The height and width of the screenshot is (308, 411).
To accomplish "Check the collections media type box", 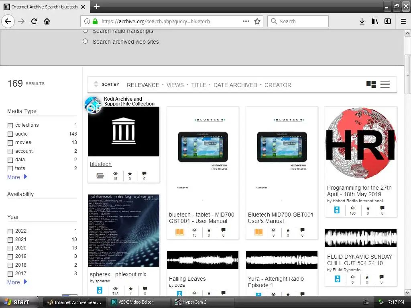I will point(10,126).
